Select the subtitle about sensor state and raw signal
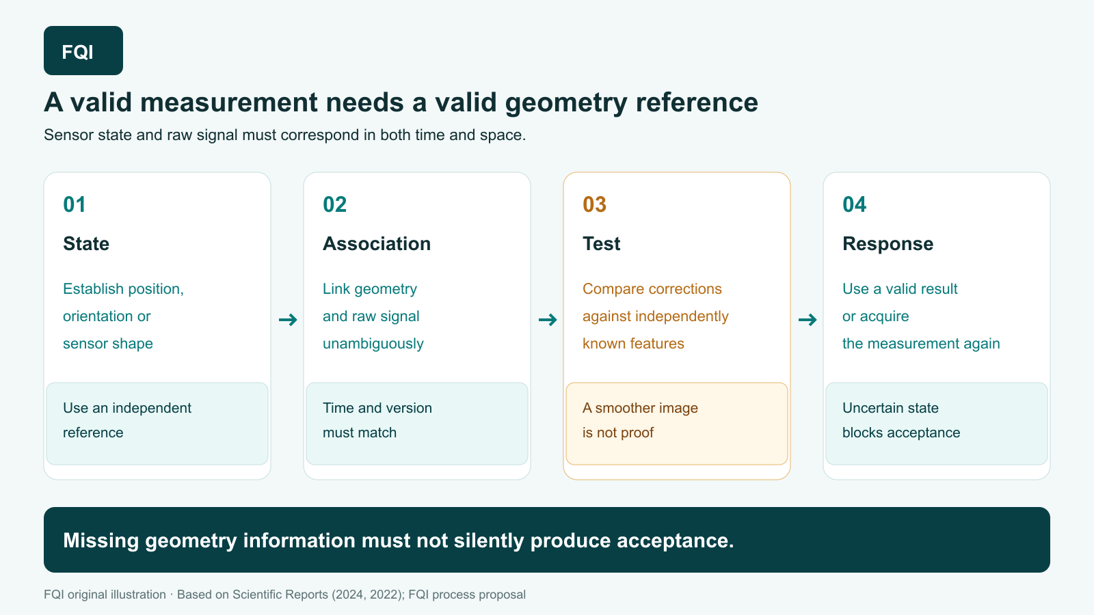Image resolution: width=1094 pixels, height=615 pixels. pyautogui.click(x=284, y=135)
